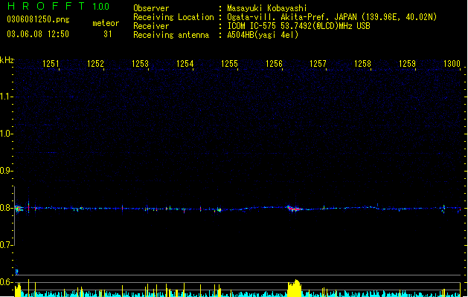This screenshot has width=468, height=297.
Task: Click the large yellow power peak near 1256
Action: point(295,288)
